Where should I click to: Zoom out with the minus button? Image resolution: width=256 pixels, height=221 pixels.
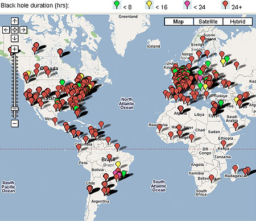(15, 123)
